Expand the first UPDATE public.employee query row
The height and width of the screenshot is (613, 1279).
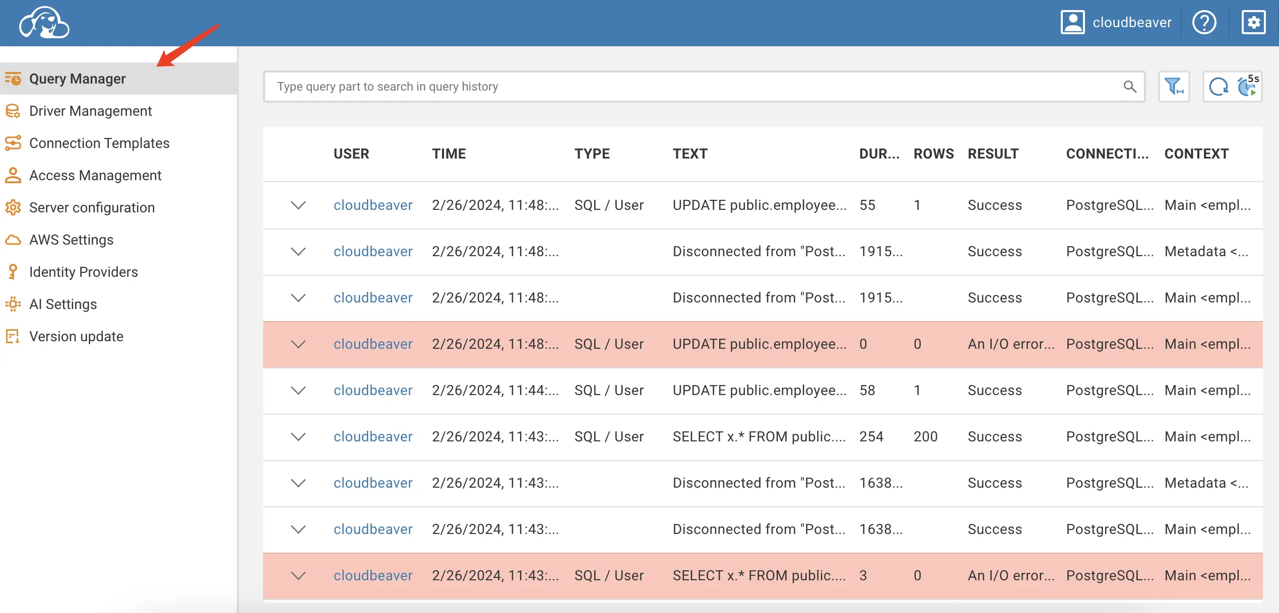(x=298, y=205)
